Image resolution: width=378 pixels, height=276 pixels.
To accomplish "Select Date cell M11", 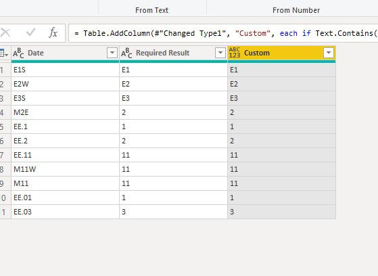I will (x=65, y=183).
